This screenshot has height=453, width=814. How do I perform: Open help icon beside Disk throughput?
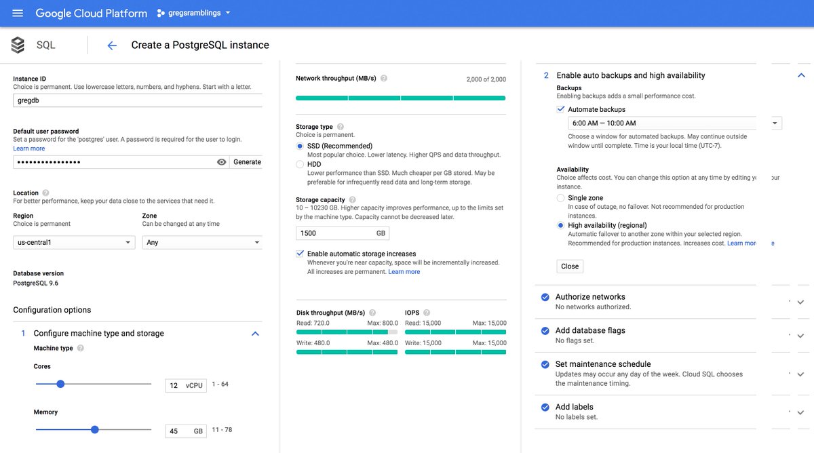pos(372,313)
